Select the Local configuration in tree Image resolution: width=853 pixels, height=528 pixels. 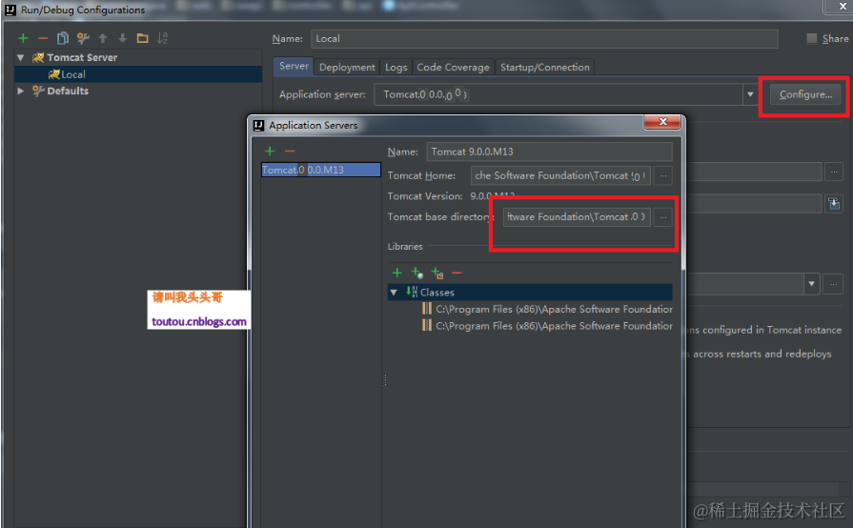(x=138, y=74)
